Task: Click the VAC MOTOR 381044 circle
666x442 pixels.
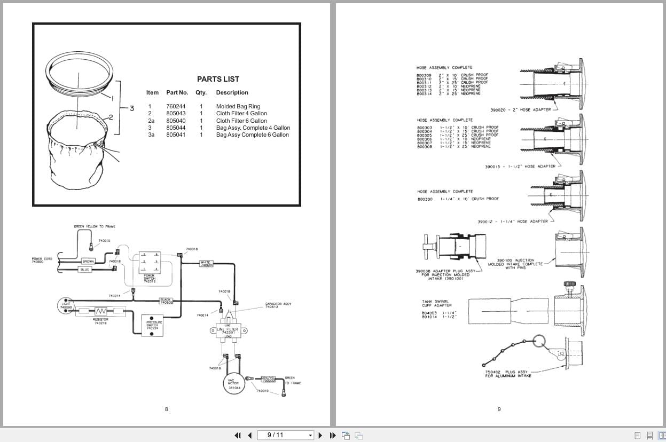Action: pos(234,384)
